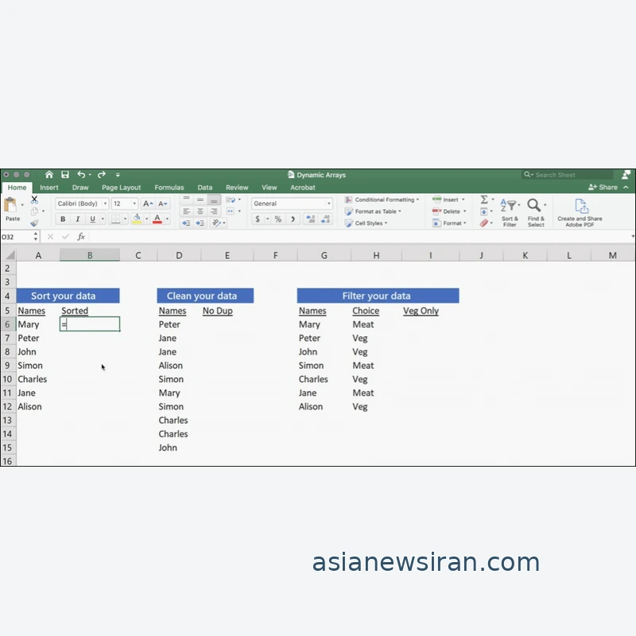Viewport: 636px width, 636px height.
Task: Open Sort & Filter
Action: pos(510,211)
